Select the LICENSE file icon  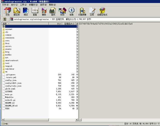point(4,91)
